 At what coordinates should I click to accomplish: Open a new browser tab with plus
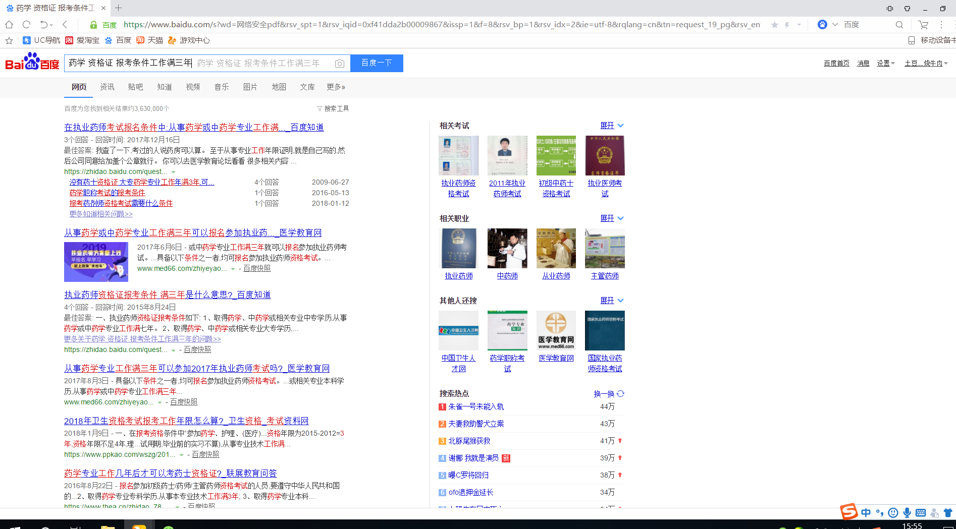point(119,8)
